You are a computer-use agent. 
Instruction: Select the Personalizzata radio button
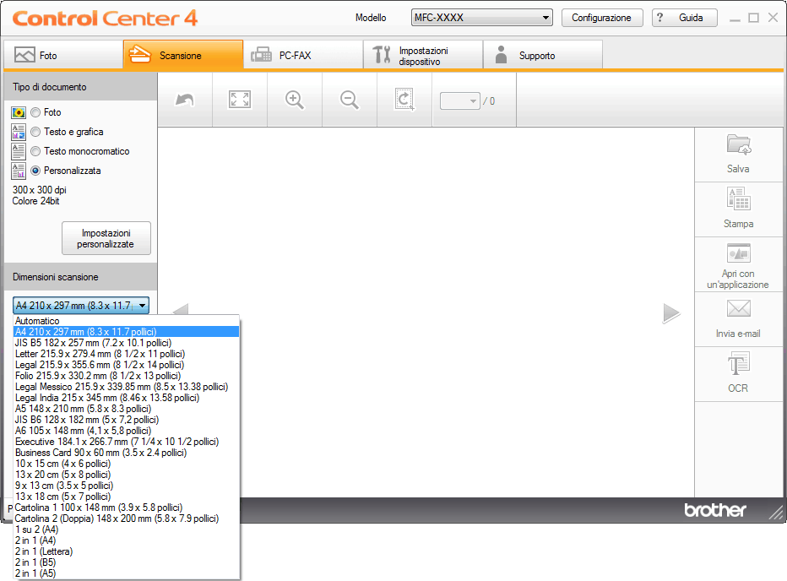(x=35, y=171)
